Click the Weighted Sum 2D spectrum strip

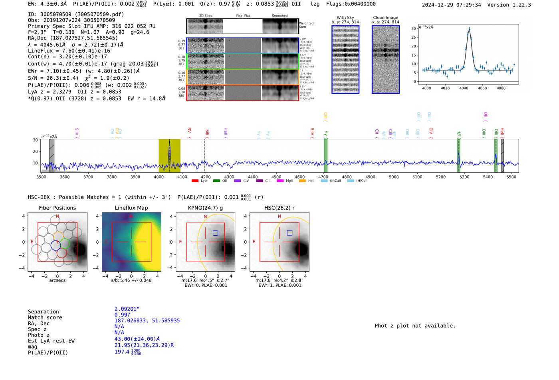point(242,26)
